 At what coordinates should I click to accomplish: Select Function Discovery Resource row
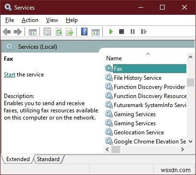point(146,96)
